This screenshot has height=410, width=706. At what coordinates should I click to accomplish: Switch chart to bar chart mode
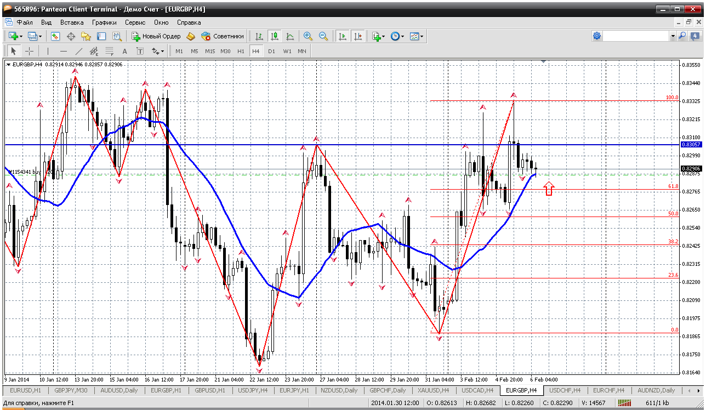coord(259,36)
